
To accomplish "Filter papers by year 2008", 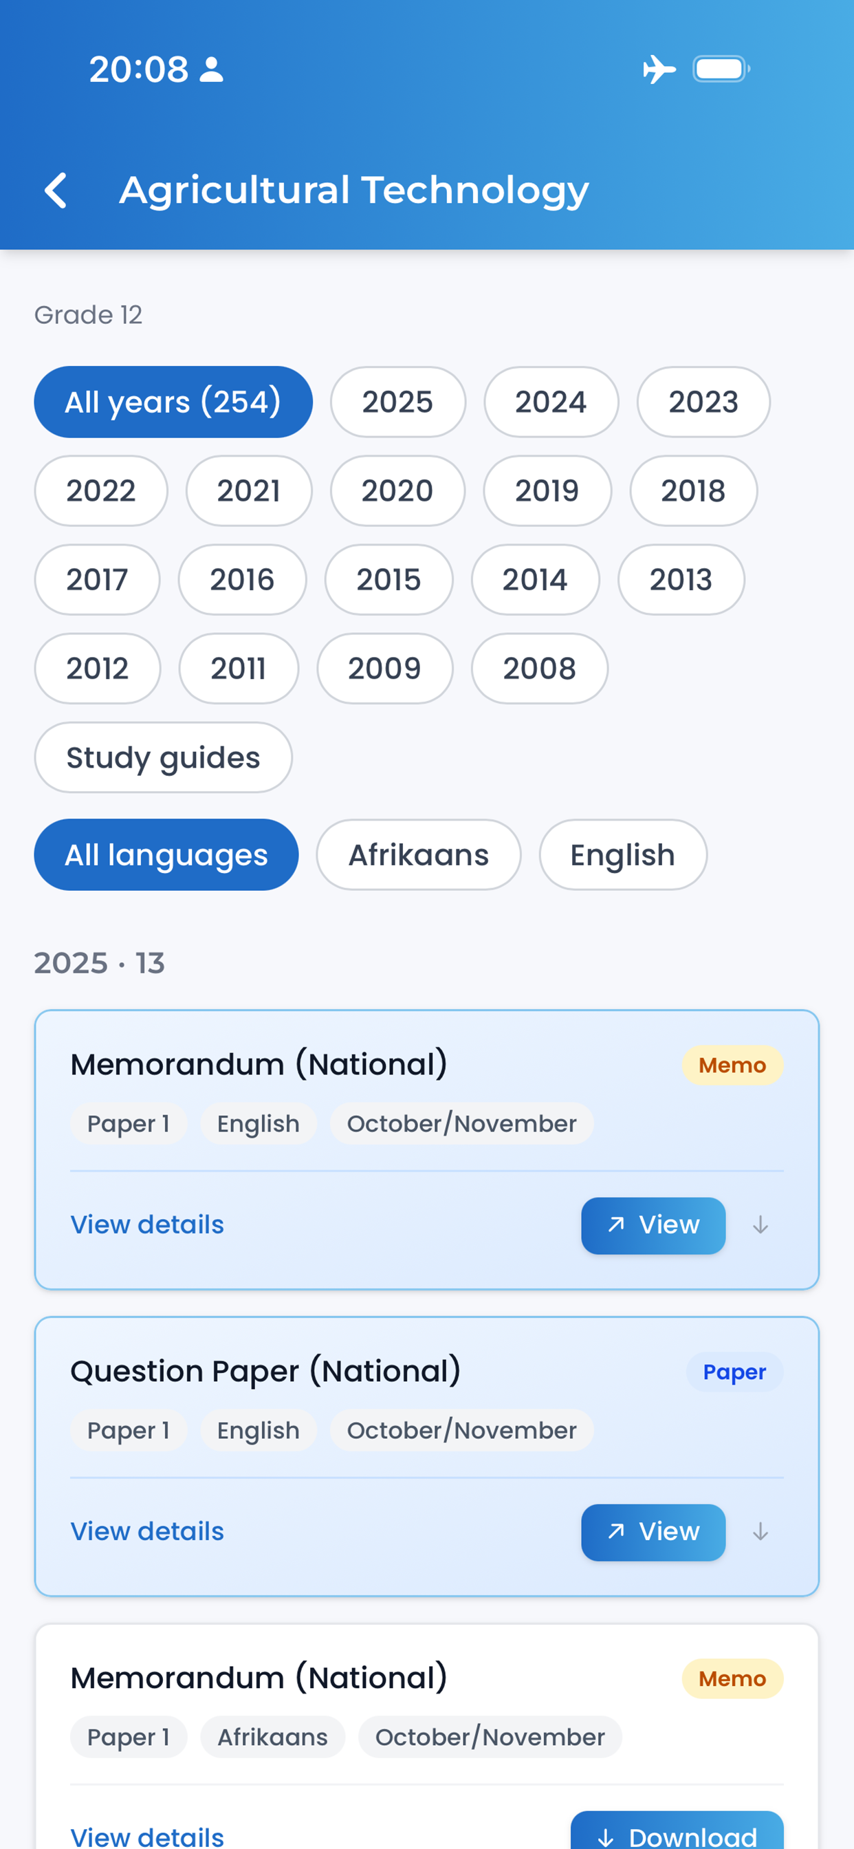I will coord(539,668).
